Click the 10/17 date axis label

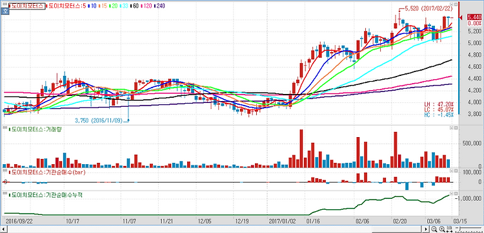[x=73, y=221]
